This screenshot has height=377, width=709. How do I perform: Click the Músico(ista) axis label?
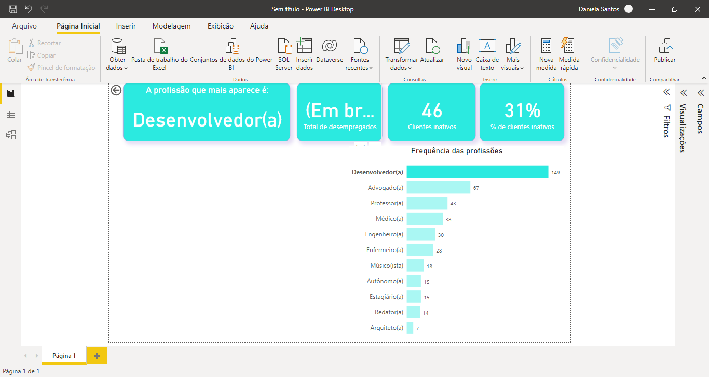click(x=387, y=266)
